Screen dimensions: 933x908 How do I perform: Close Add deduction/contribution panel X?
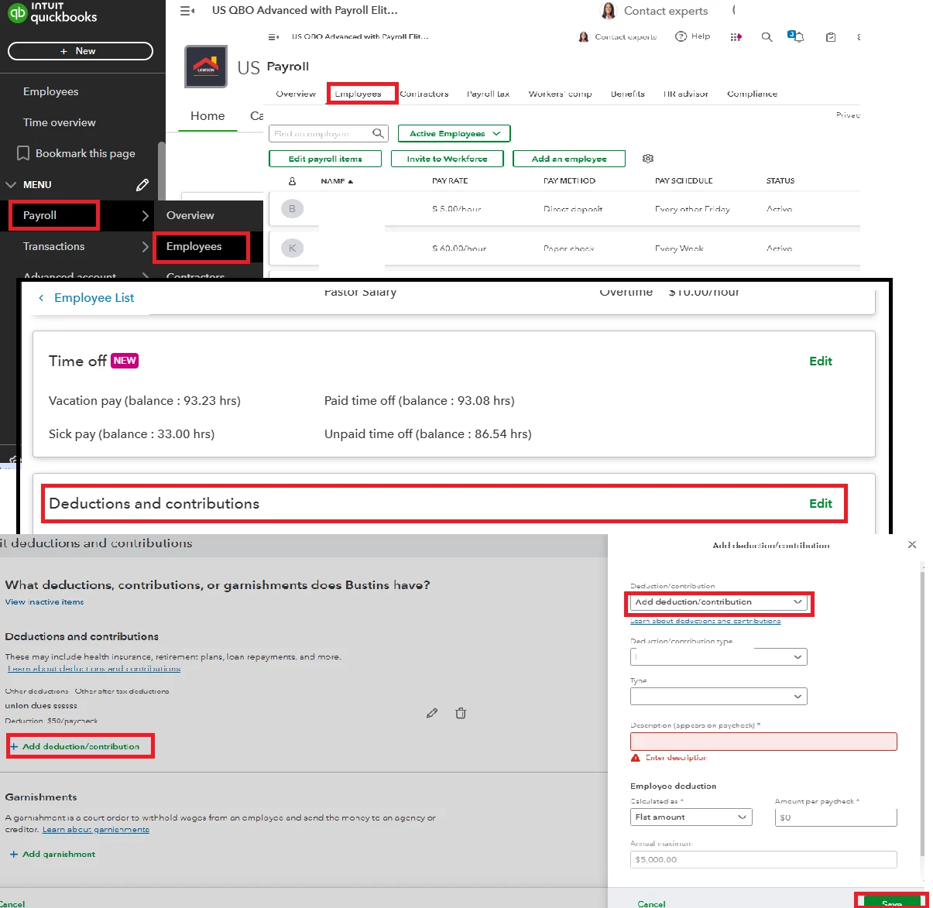pyautogui.click(x=912, y=545)
